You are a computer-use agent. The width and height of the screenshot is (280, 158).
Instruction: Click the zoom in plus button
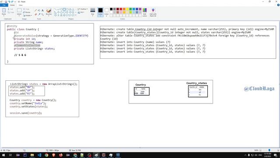[278, 150]
